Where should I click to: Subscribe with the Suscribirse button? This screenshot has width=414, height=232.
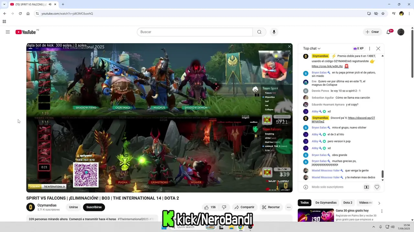[94, 207]
